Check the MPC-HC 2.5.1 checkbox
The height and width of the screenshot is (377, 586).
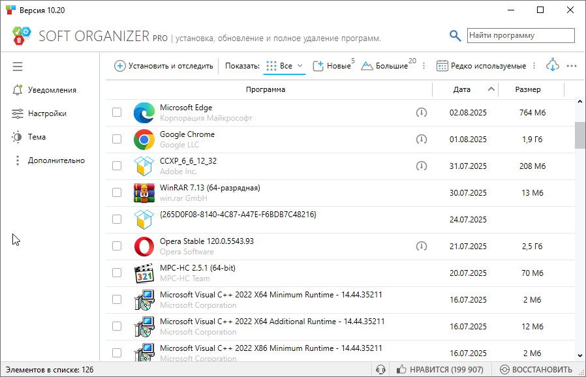point(117,273)
